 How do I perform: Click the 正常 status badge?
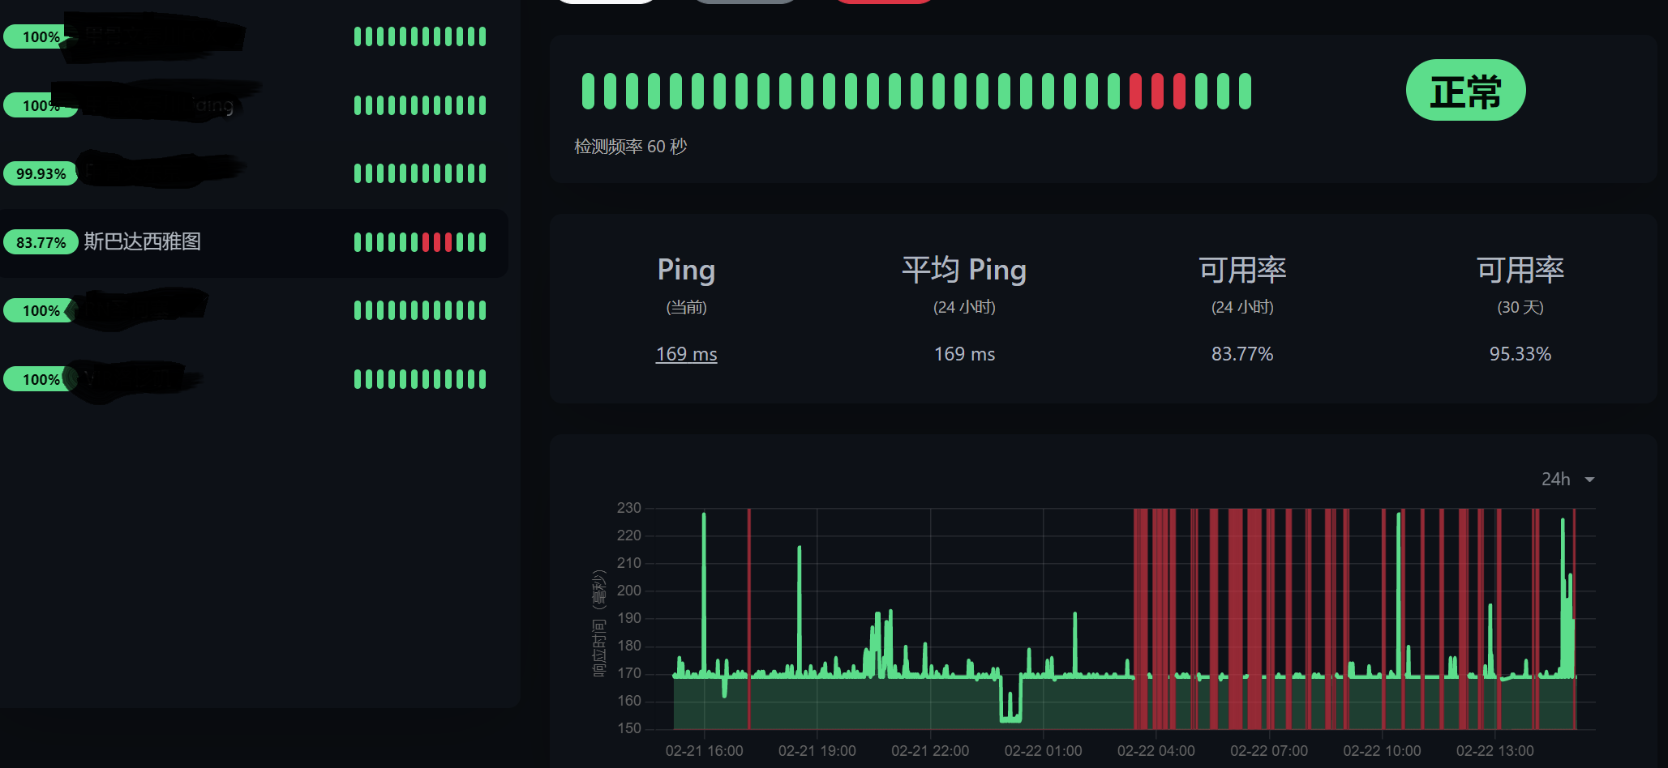click(x=1465, y=90)
